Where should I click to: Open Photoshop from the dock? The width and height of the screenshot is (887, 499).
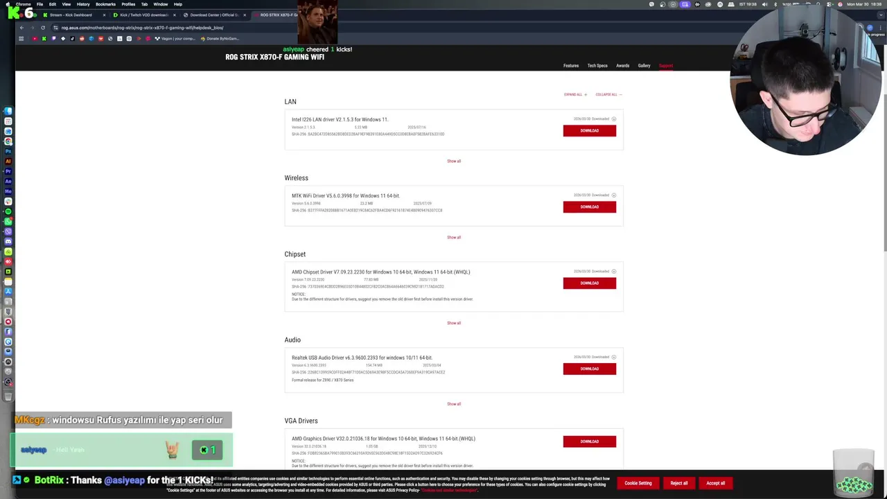coord(8,151)
